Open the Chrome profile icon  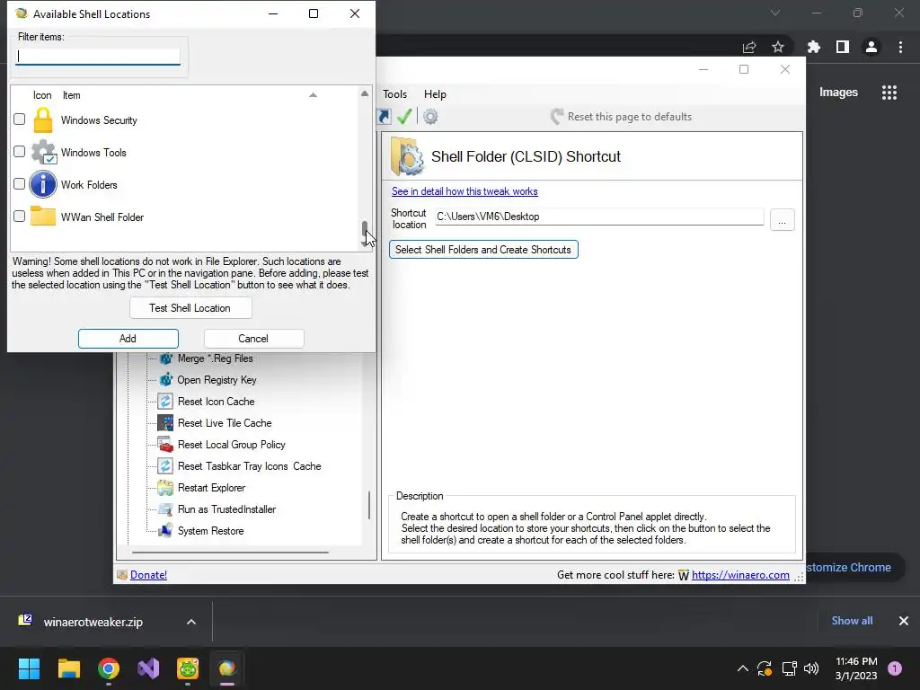(871, 47)
